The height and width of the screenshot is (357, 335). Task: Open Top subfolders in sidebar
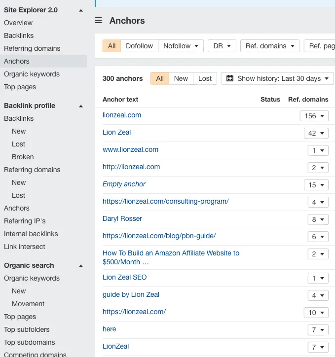click(x=27, y=330)
